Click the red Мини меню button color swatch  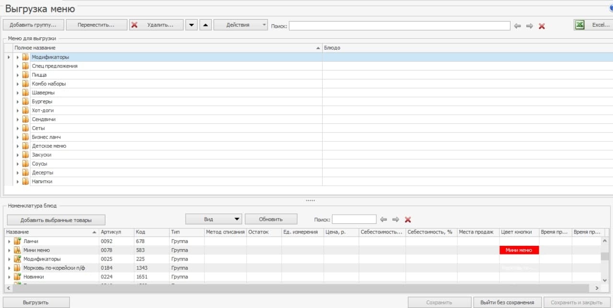(519, 250)
